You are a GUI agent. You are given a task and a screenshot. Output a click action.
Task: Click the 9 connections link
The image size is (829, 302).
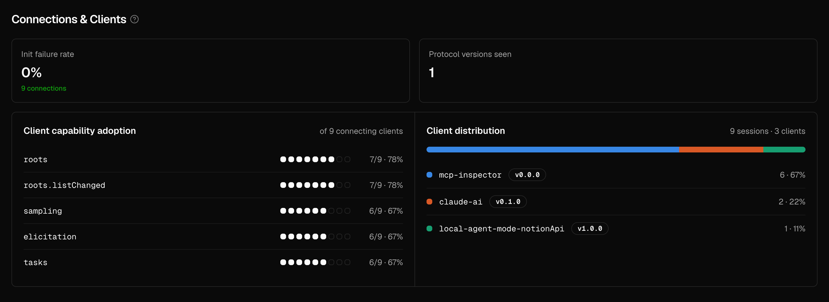44,88
